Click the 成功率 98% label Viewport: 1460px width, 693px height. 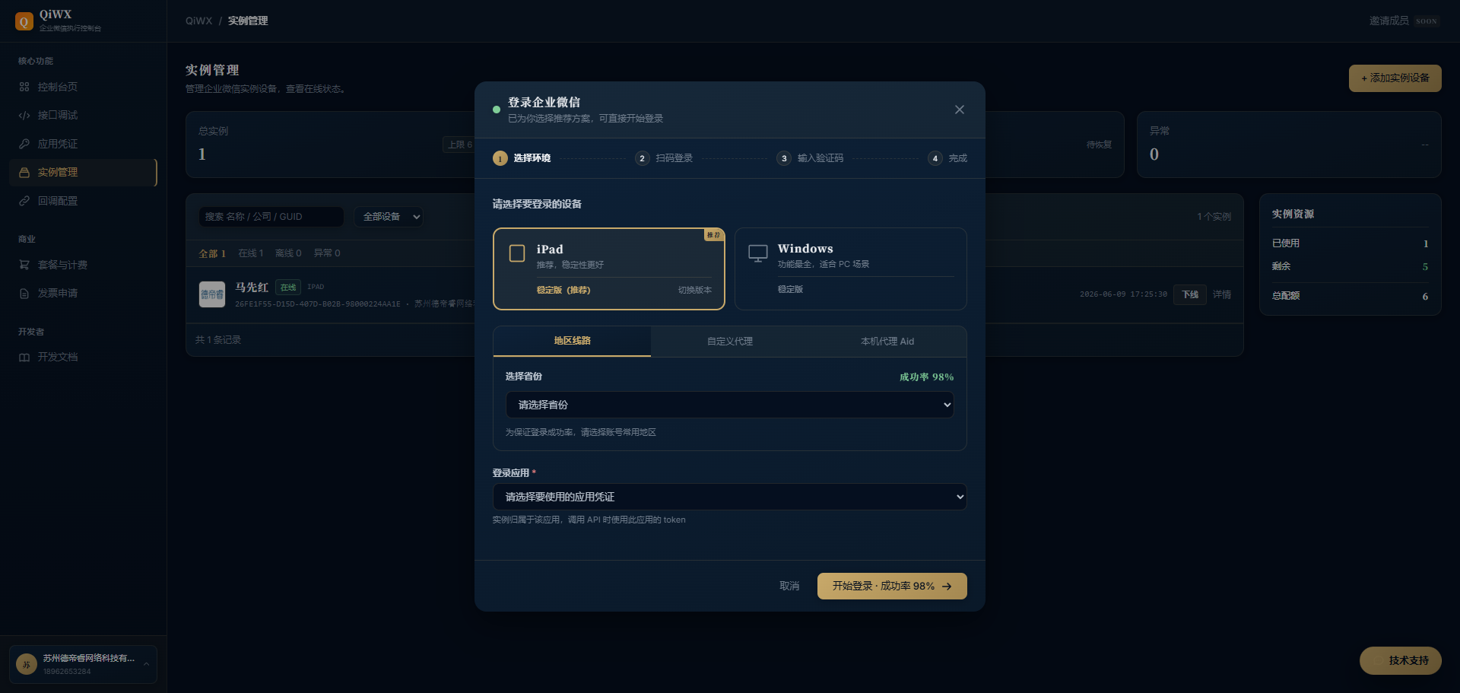tap(926, 377)
